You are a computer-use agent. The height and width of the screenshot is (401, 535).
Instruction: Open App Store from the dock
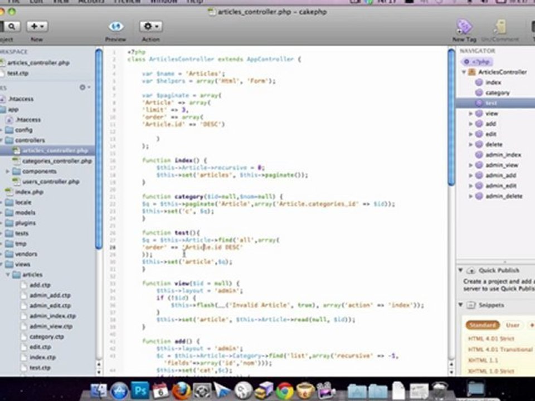coord(119,391)
